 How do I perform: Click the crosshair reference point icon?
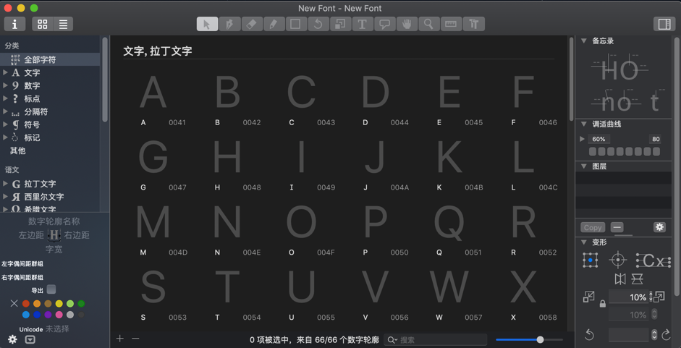pyautogui.click(x=617, y=260)
